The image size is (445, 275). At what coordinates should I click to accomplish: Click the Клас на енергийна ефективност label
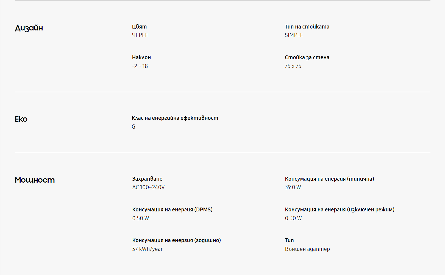(x=175, y=118)
